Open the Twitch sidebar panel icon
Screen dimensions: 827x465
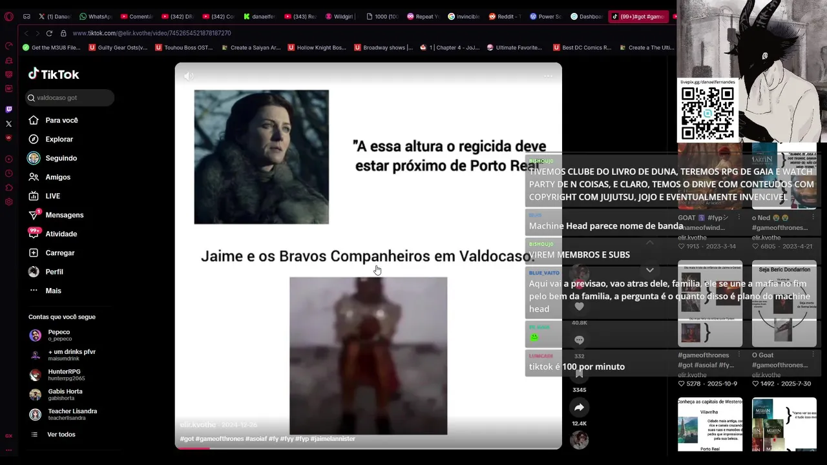click(8, 109)
